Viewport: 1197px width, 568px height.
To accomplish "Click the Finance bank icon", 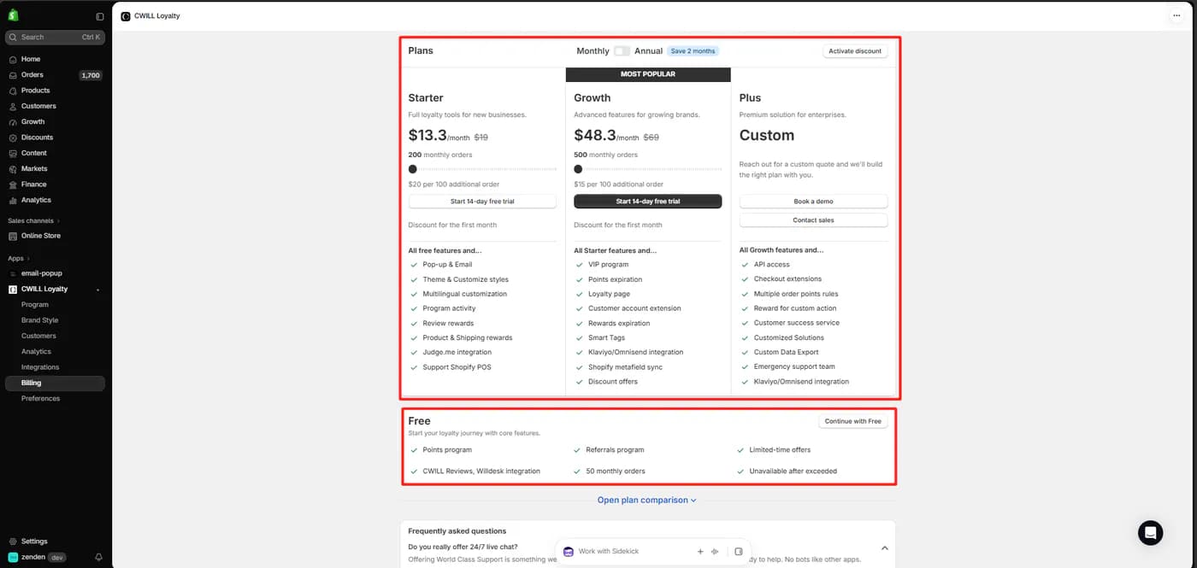I will click(x=13, y=184).
